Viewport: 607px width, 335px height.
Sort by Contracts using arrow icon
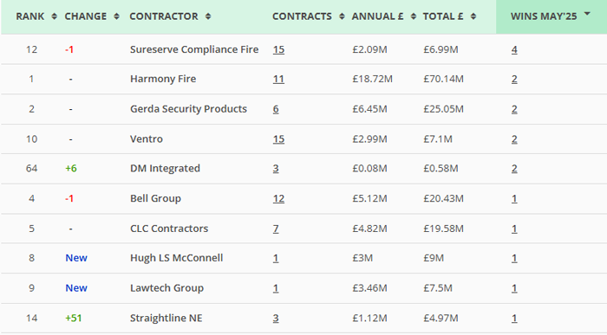[x=342, y=16]
